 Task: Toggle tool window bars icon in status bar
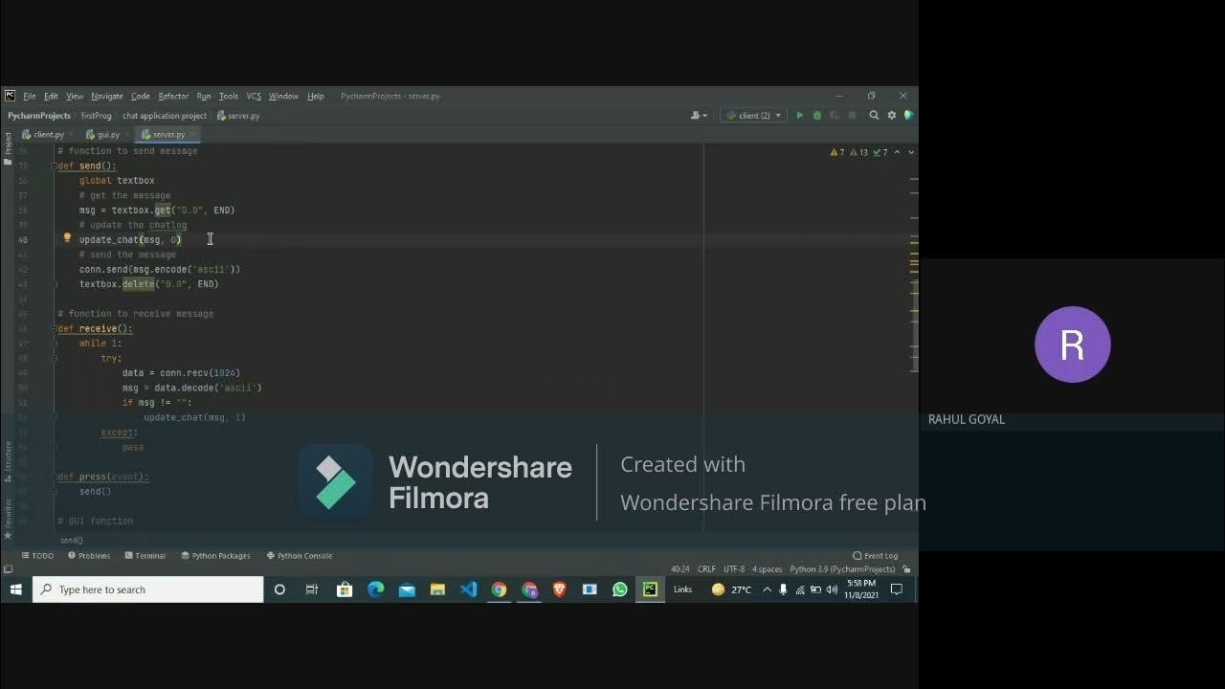(x=9, y=569)
